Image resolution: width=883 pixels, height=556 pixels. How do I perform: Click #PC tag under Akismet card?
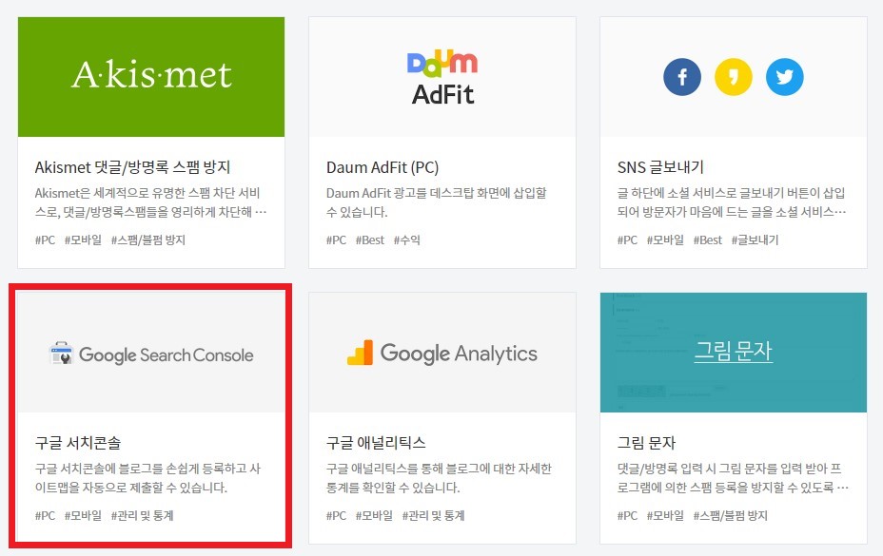45,240
